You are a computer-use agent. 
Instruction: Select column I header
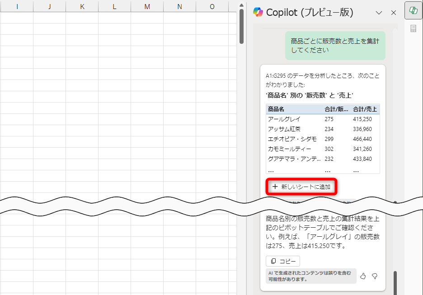[17, 7]
